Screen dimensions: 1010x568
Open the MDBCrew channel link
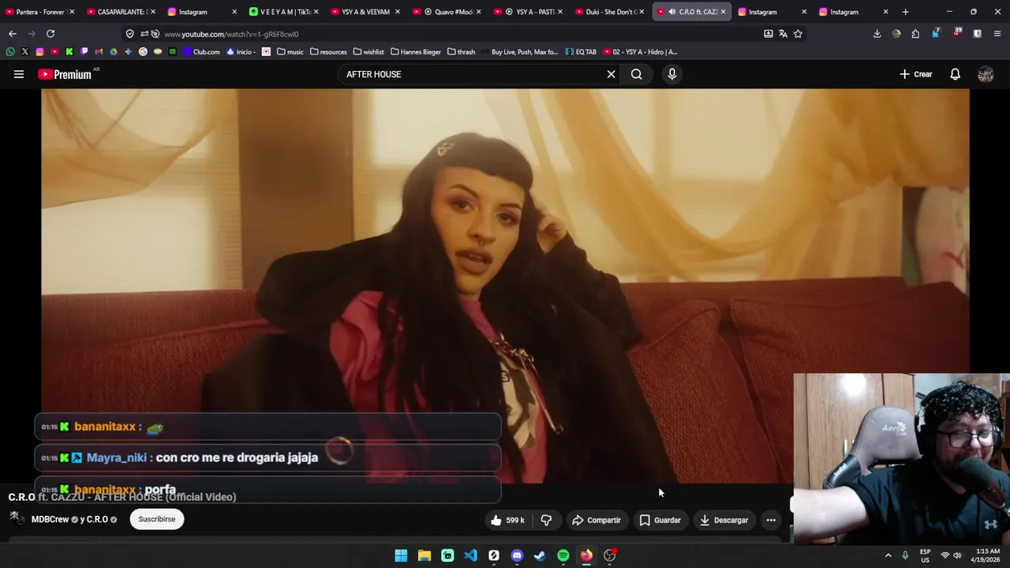50,519
